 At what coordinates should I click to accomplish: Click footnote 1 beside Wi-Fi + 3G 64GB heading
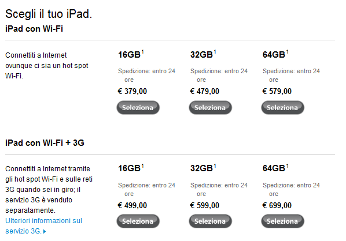[288, 166]
